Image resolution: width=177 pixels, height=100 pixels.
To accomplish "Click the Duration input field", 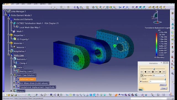I will tap(158, 81).
